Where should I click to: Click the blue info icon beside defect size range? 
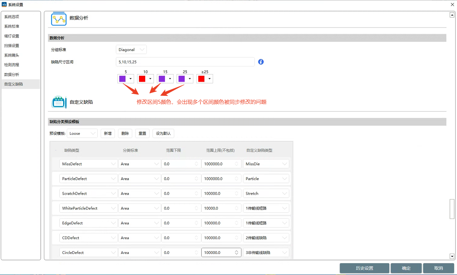261,62
